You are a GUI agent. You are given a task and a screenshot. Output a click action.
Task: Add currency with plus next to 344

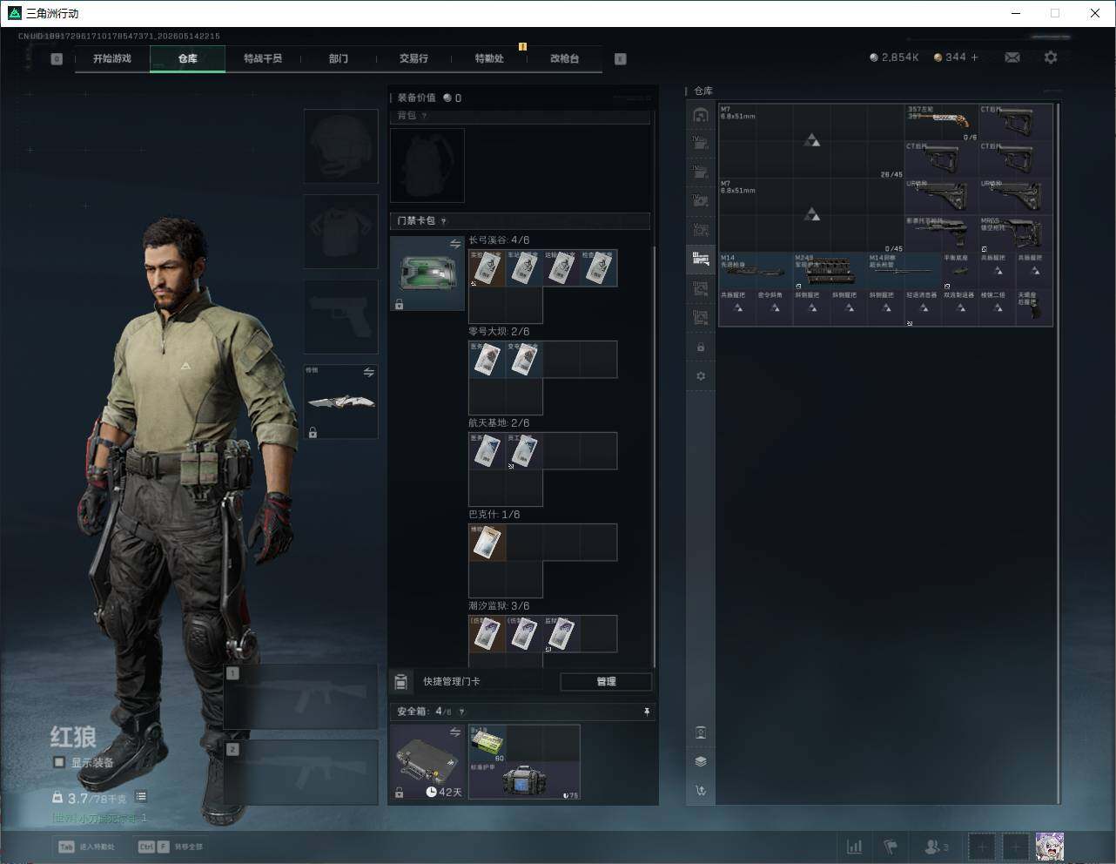coord(974,57)
